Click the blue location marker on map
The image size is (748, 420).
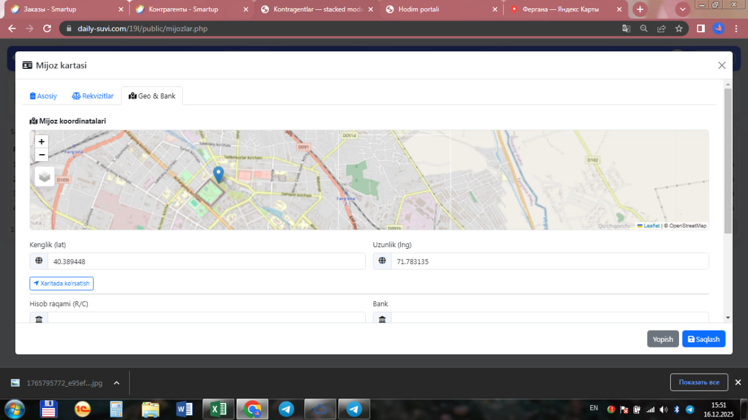point(218,174)
